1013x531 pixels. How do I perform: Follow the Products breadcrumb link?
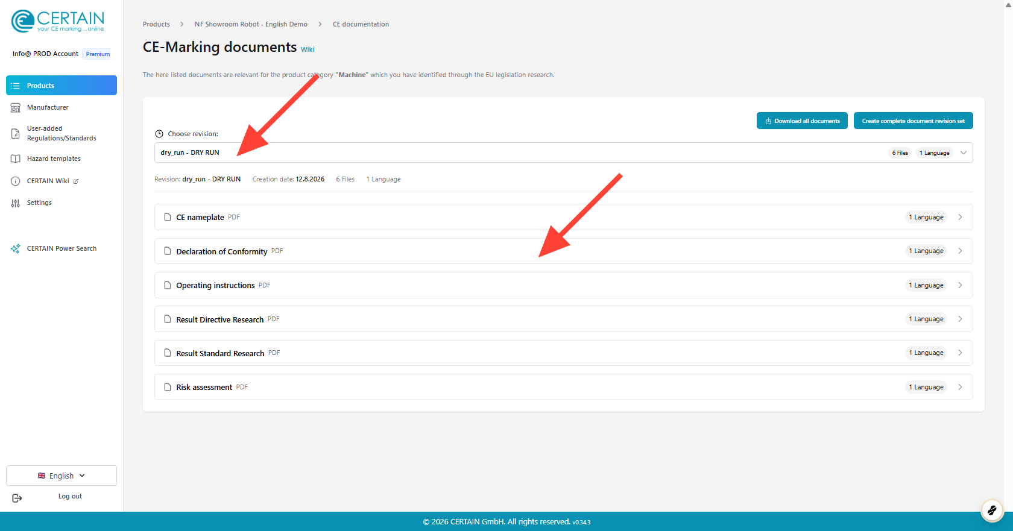156,24
